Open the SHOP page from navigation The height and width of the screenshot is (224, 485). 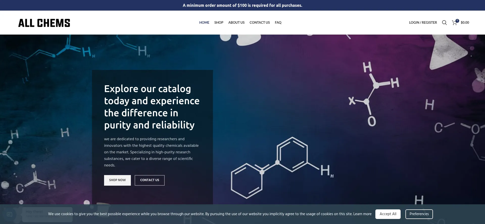pyautogui.click(x=219, y=22)
